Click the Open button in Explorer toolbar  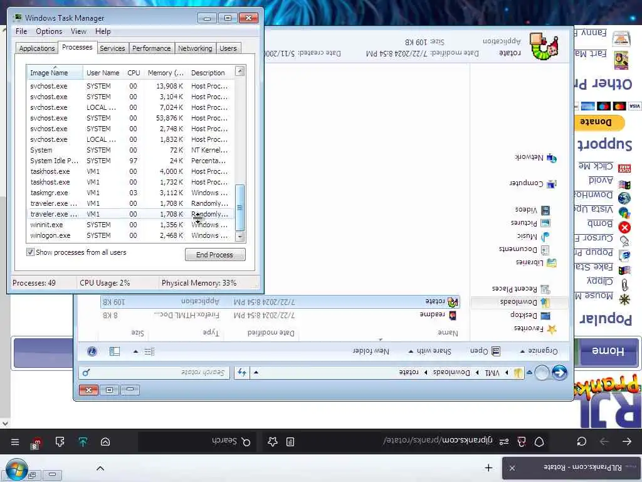pos(485,351)
